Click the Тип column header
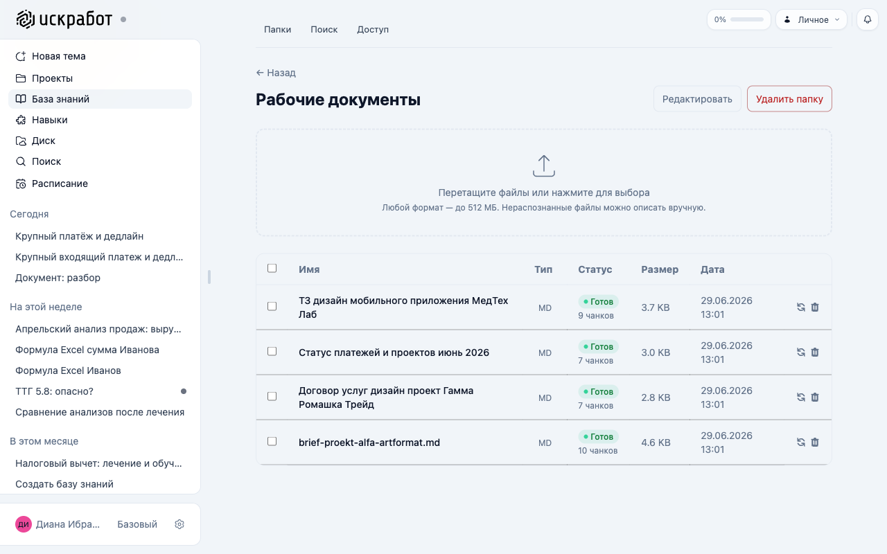Image resolution: width=887 pixels, height=554 pixels. 543,269
